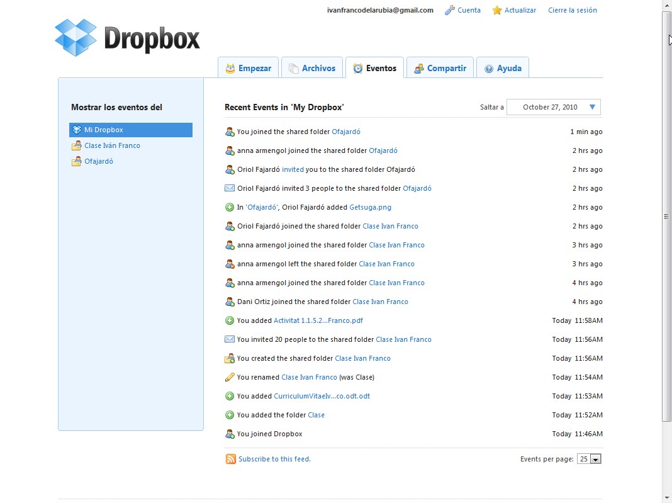This screenshot has height=503, width=672.
Task: Click green plus icon beside Activitat 1.1.5.2 event
Action: 230,320
